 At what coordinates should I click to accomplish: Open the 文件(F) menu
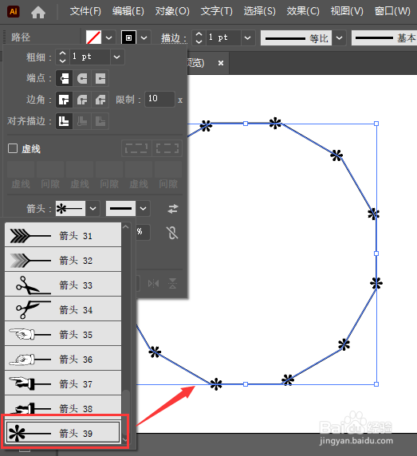tap(85, 11)
